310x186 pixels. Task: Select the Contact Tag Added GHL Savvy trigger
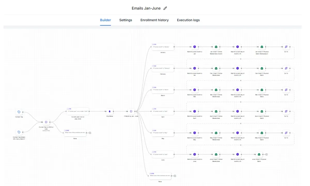[x=19, y=132]
